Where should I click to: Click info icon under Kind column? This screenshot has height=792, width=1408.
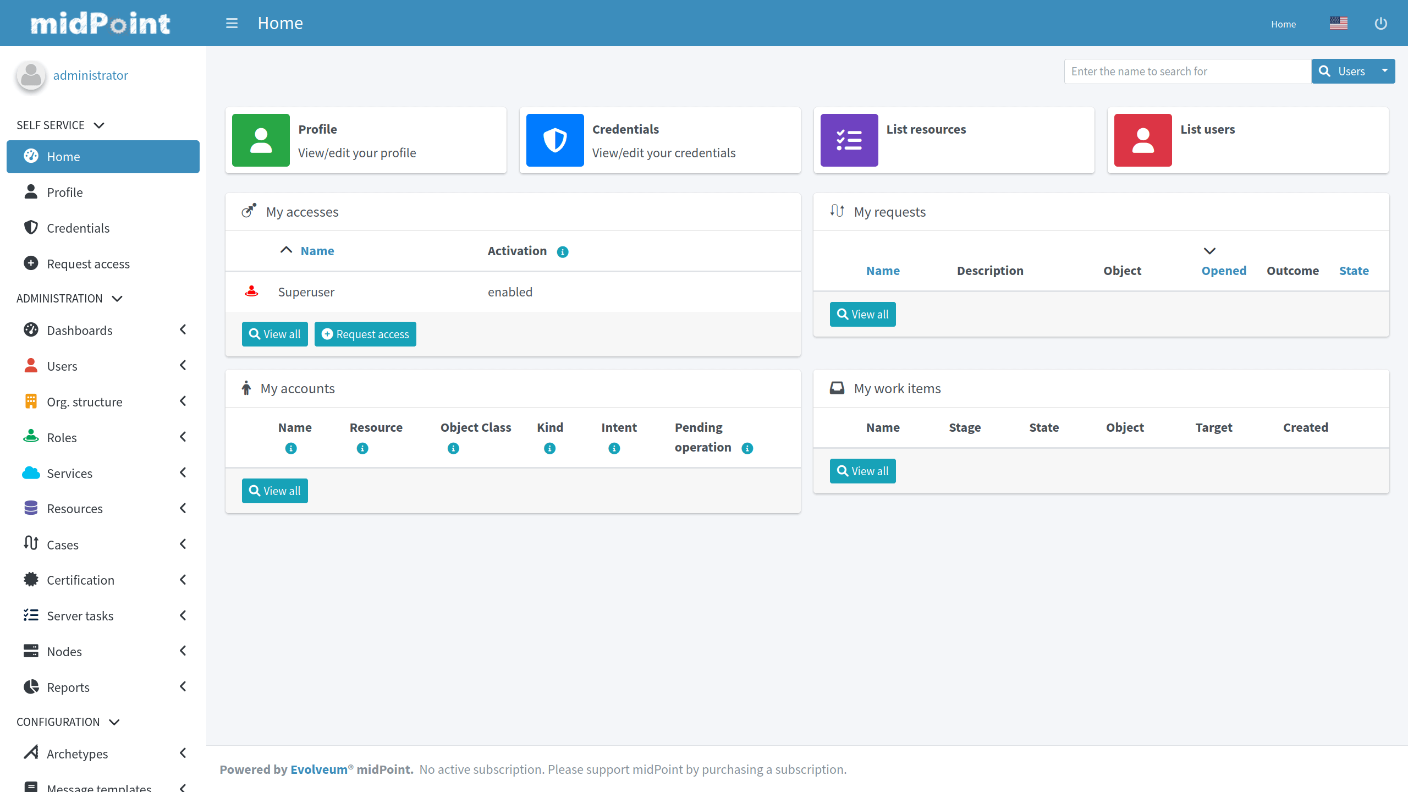click(x=549, y=449)
